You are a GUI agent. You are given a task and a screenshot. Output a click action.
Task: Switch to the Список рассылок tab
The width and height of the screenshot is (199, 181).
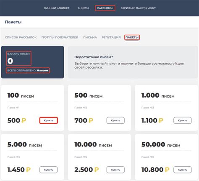[x=21, y=37]
